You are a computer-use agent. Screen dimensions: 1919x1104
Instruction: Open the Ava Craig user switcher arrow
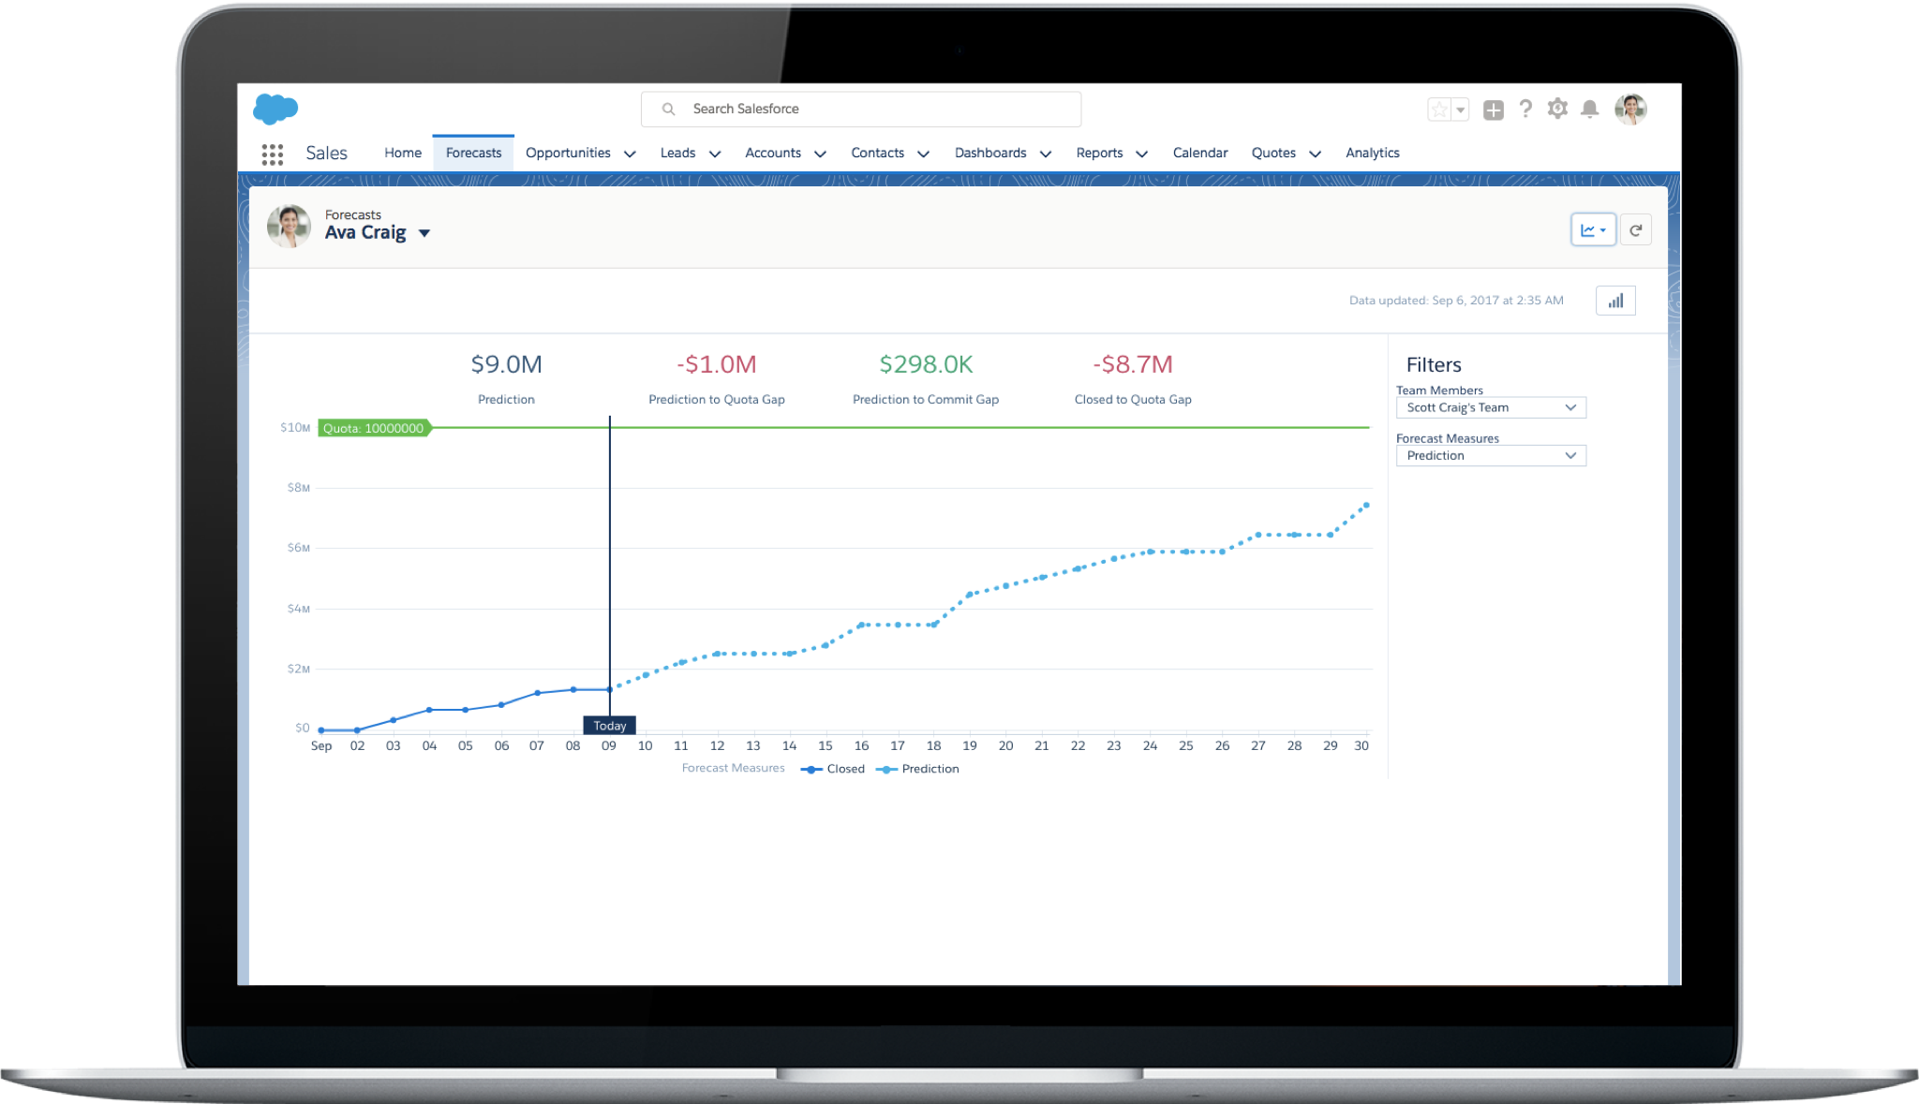point(424,233)
